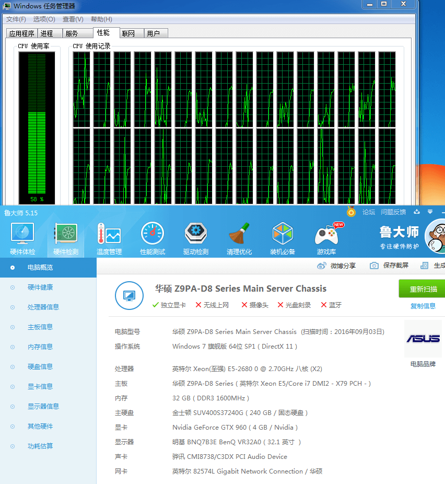Click the 保存截屏 camera icon
Image resolution: width=445 pixels, height=484 pixels.
[x=374, y=266]
